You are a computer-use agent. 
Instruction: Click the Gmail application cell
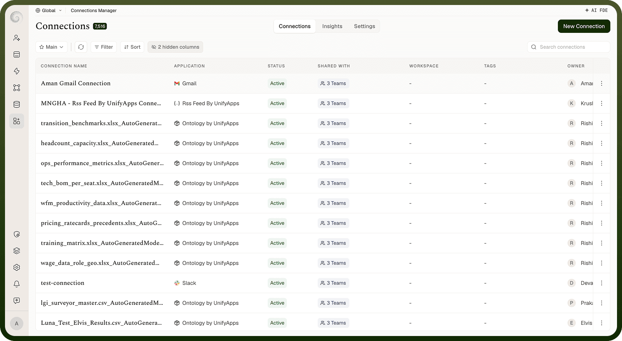click(x=185, y=84)
